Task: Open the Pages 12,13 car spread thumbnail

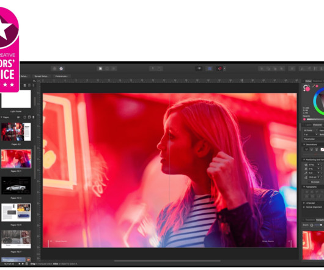Action: 16,185
